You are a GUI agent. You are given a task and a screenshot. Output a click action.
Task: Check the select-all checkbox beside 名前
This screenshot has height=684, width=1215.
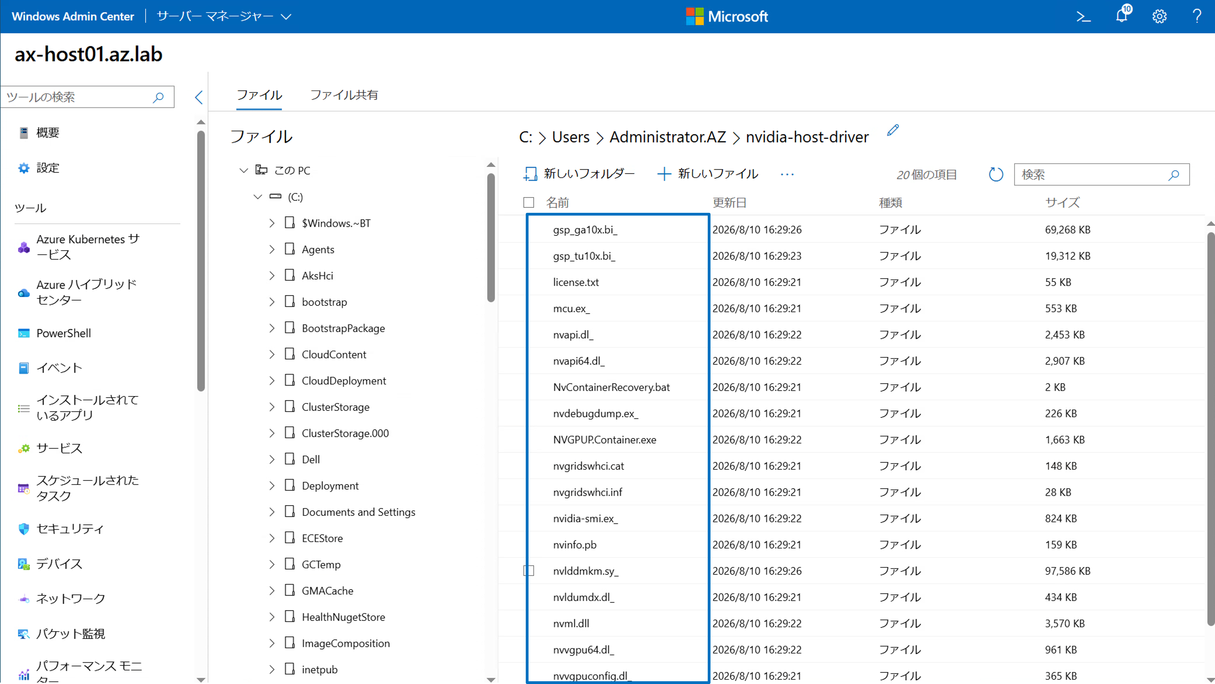pos(529,203)
